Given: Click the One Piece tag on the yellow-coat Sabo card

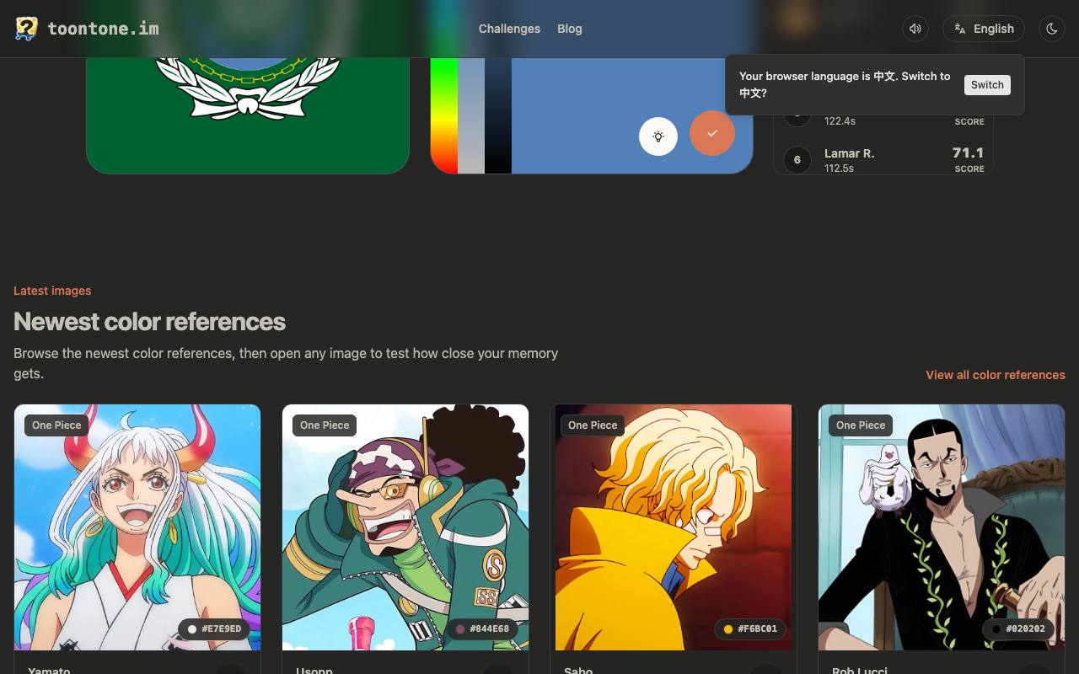Looking at the screenshot, I should pyautogui.click(x=593, y=425).
